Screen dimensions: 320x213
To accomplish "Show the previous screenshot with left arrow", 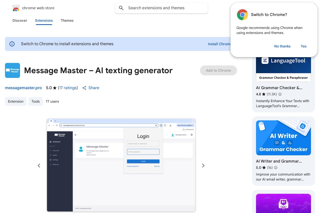I will (x=39, y=166).
